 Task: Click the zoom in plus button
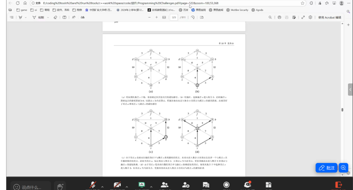[157, 17]
